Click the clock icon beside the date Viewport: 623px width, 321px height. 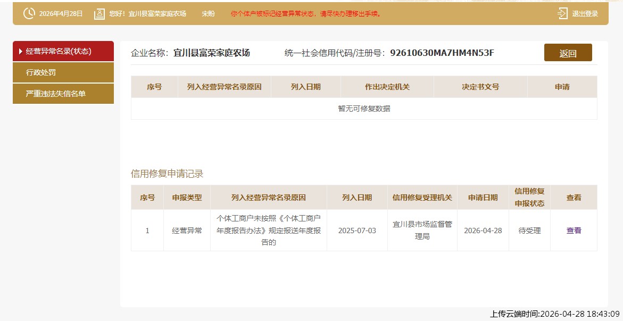pyautogui.click(x=29, y=14)
